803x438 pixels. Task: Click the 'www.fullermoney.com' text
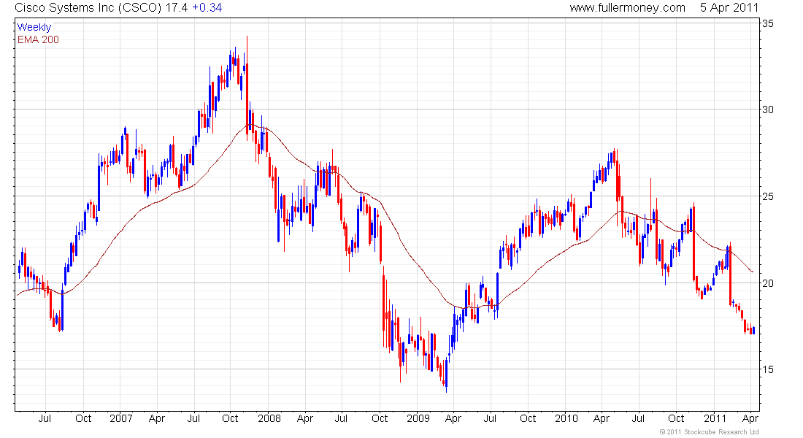(627, 8)
